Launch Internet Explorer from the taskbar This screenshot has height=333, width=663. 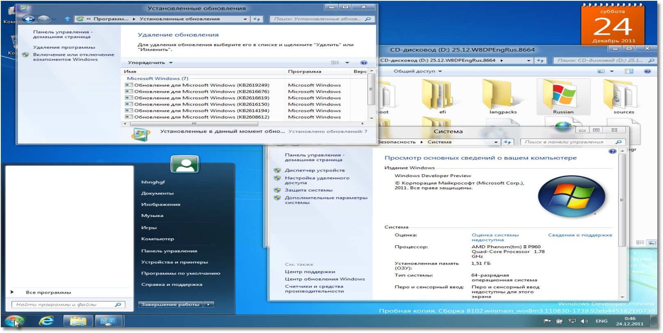(46, 321)
